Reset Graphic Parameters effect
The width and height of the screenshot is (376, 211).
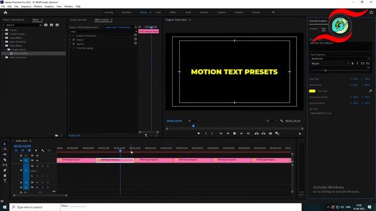[136, 35]
